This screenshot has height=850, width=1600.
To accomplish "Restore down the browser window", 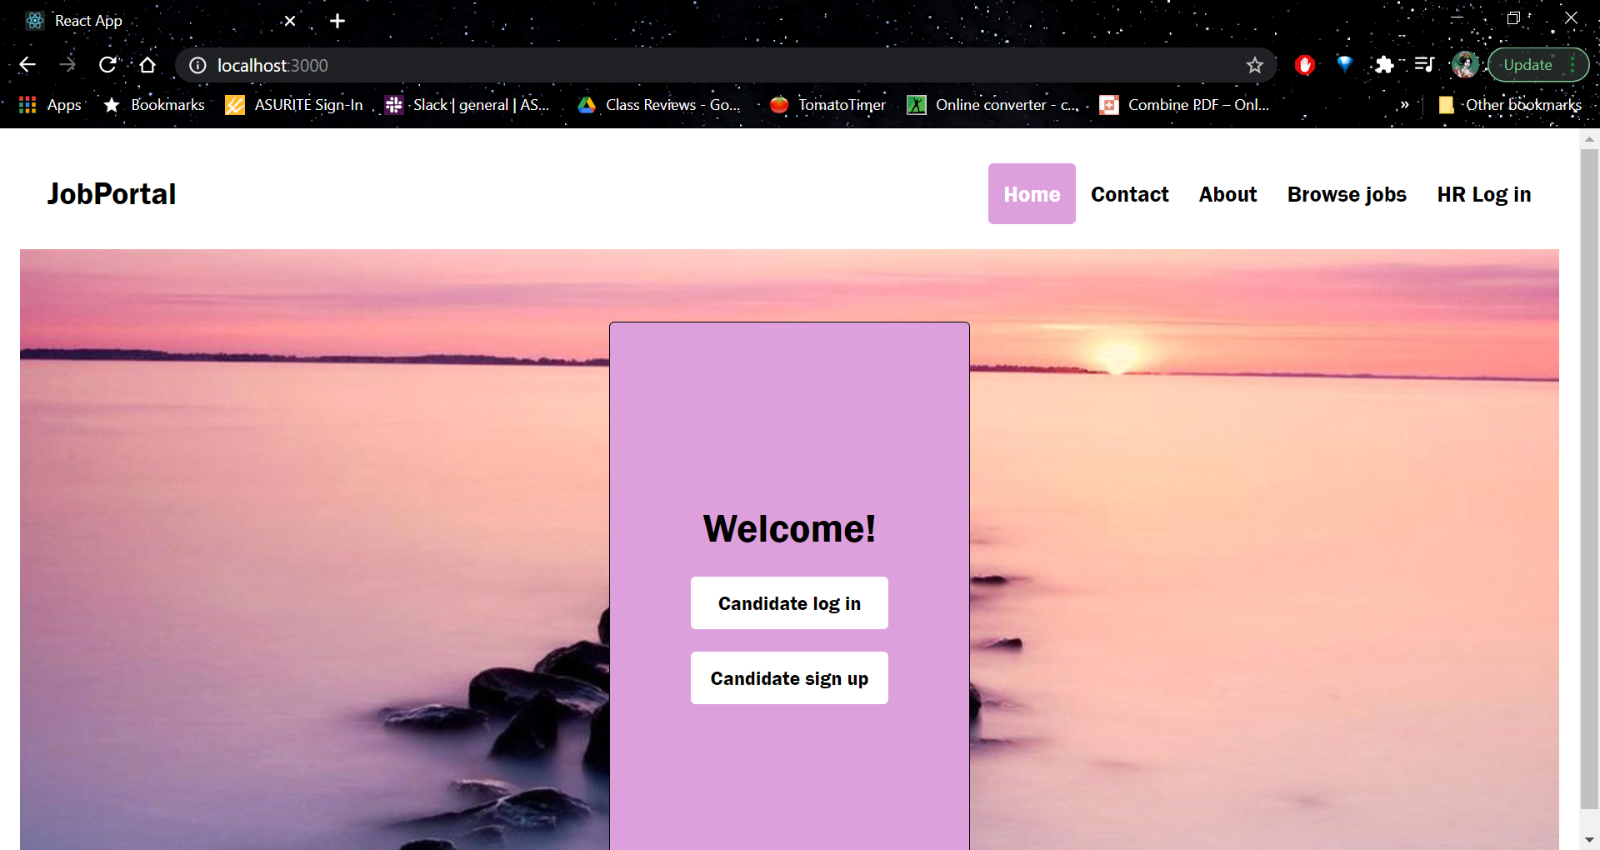I will pyautogui.click(x=1513, y=18).
